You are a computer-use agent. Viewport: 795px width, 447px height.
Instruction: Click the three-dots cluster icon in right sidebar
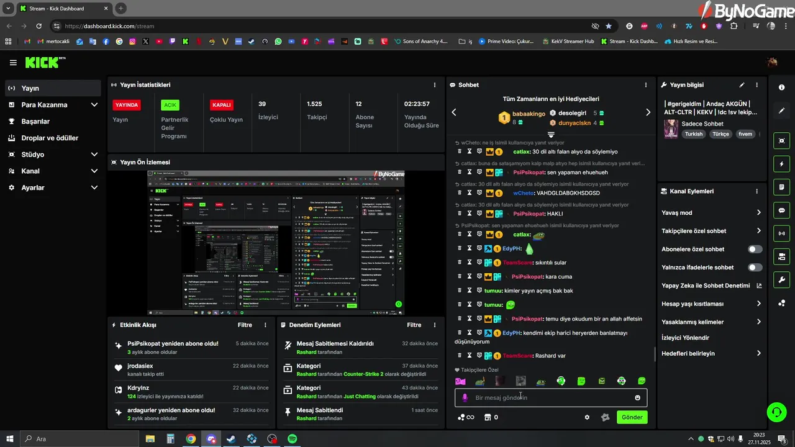[x=782, y=303]
